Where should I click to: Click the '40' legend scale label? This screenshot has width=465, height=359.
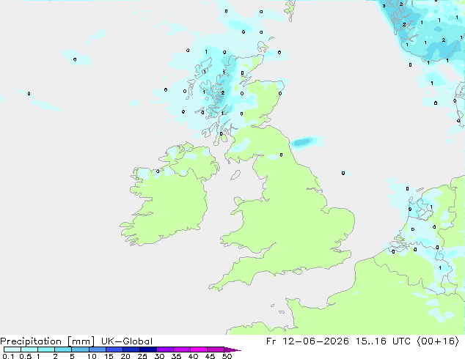click(193, 356)
